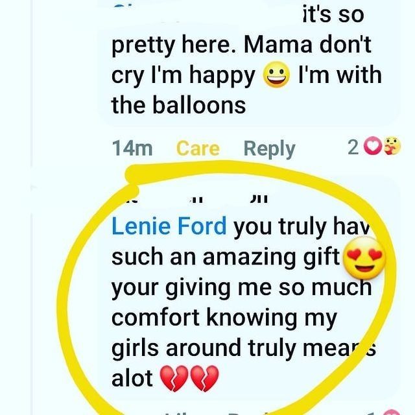
Task: View the 2 reactions count
Action: 353,147
